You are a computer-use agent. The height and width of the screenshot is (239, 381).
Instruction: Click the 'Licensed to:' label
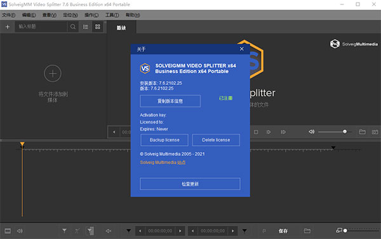[152, 122]
